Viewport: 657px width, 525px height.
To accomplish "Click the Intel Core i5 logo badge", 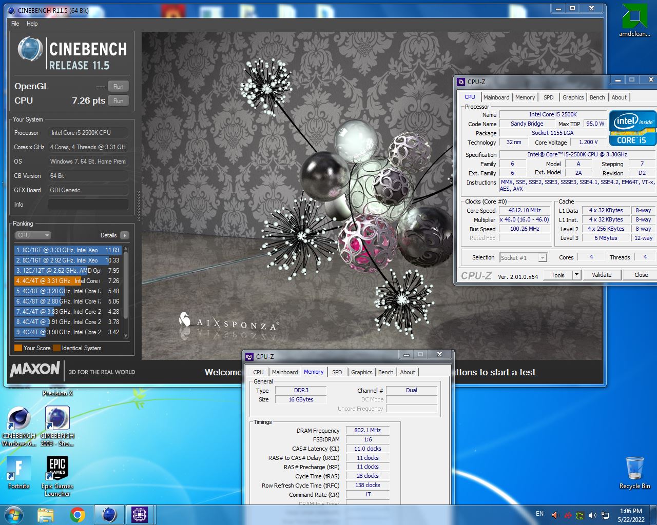I will coord(633,128).
